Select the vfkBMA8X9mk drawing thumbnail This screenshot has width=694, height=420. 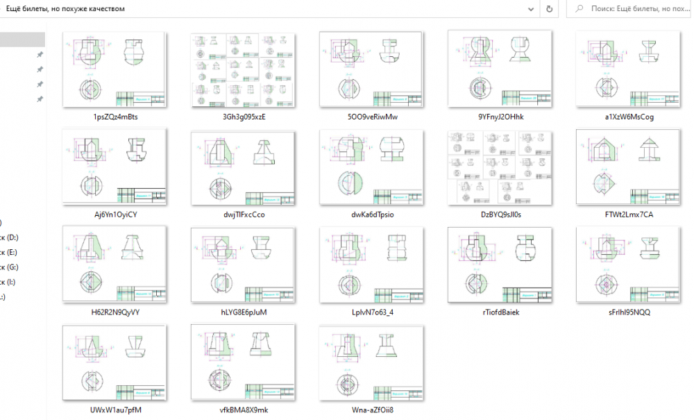(x=243, y=362)
